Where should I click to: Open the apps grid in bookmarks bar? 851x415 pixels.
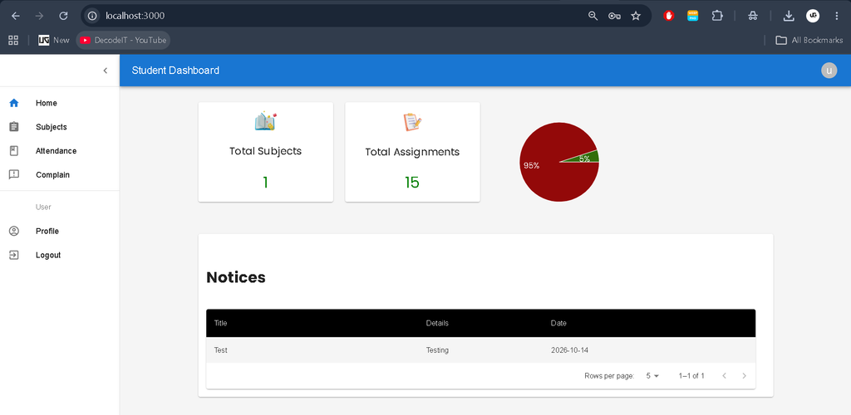pyautogui.click(x=13, y=40)
